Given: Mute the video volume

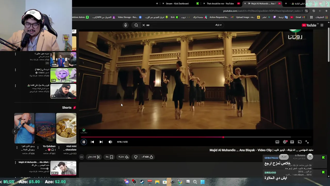Looking at the screenshot, I should [x=110, y=142].
